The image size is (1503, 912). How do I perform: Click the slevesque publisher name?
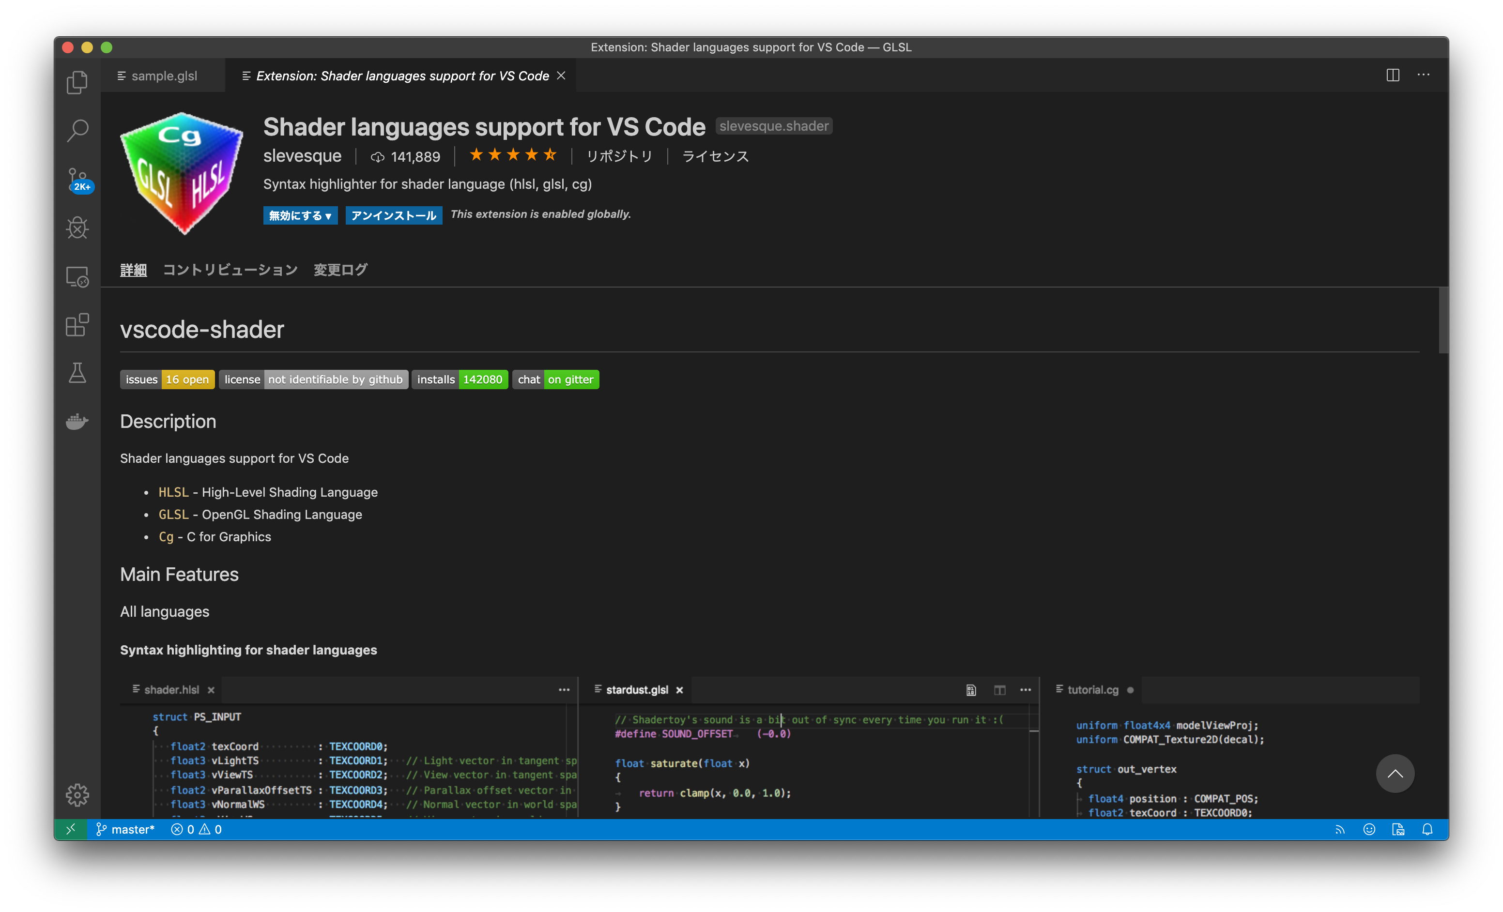[303, 155]
